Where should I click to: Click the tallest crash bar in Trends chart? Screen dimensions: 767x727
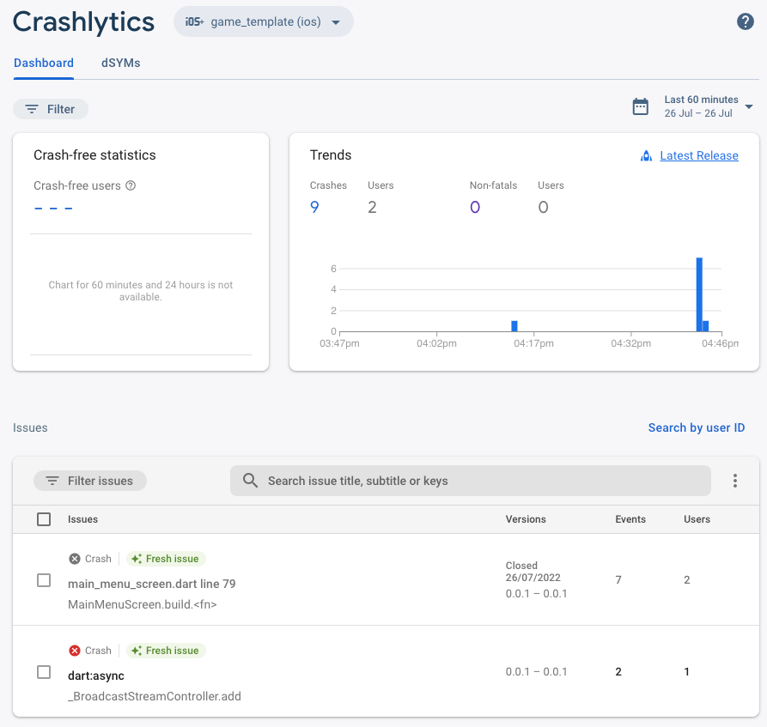click(699, 294)
